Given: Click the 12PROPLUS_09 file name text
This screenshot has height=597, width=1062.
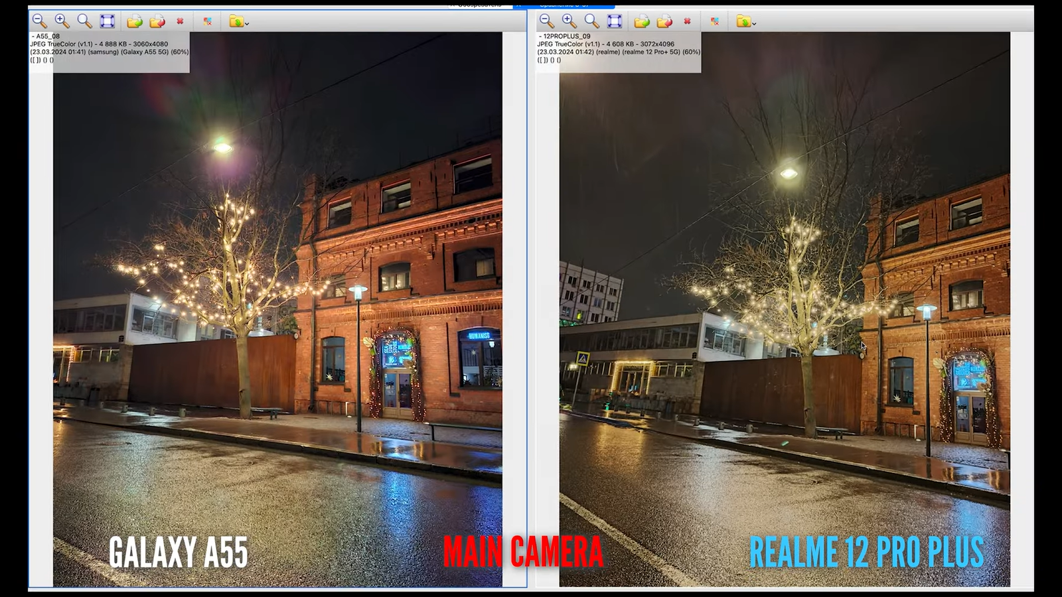Looking at the screenshot, I should coord(567,36).
